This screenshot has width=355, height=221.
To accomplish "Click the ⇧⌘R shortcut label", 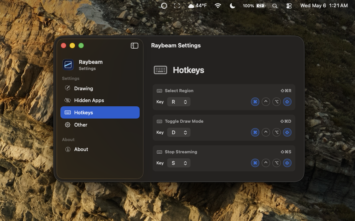I will click(x=286, y=91).
